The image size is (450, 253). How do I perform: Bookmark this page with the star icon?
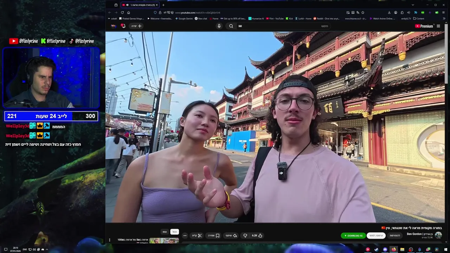pyautogui.click(x=363, y=12)
